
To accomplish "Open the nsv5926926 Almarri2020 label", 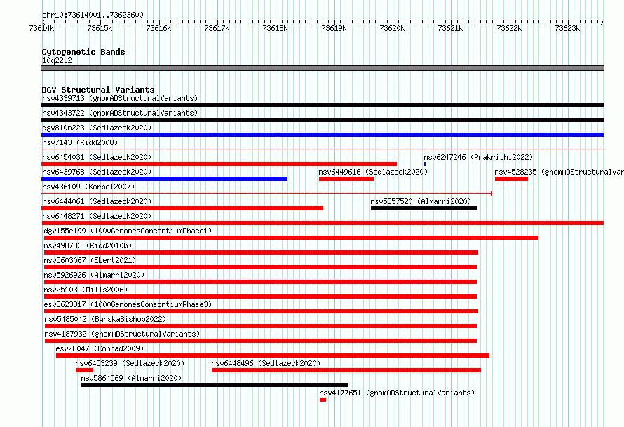I will [94, 275].
